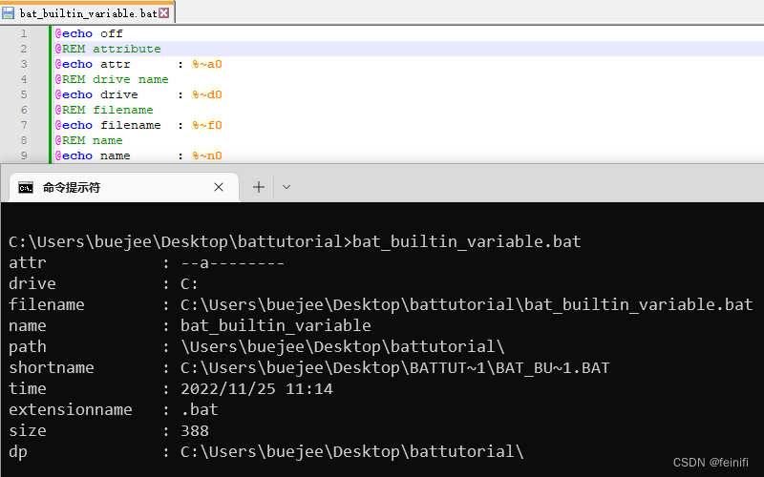Close the bat_builtin_variable.bat editor tab
764x477 pixels.
pyautogui.click(x=164, y=13)
